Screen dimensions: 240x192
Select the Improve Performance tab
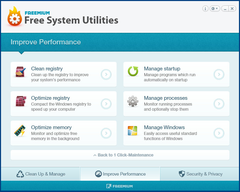[120, 174]
